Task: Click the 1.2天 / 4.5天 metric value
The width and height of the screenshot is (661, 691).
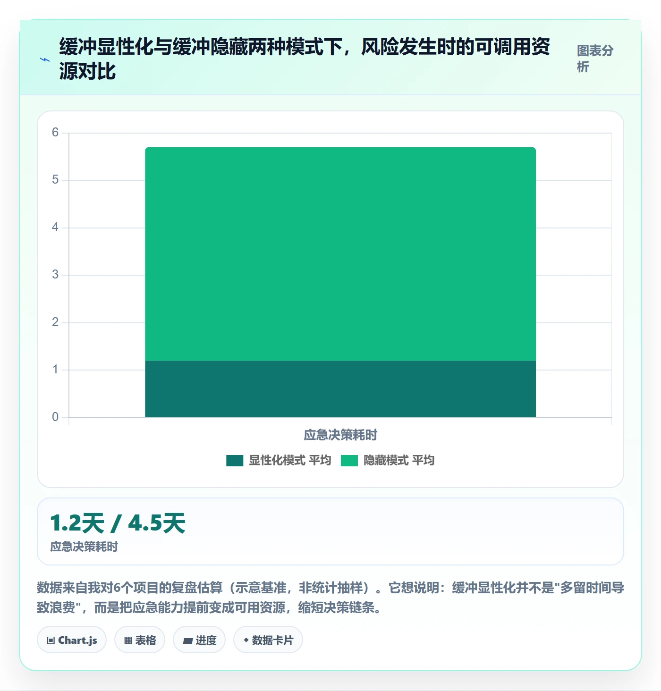Action: pyautogui.click(x=118, y=523)
